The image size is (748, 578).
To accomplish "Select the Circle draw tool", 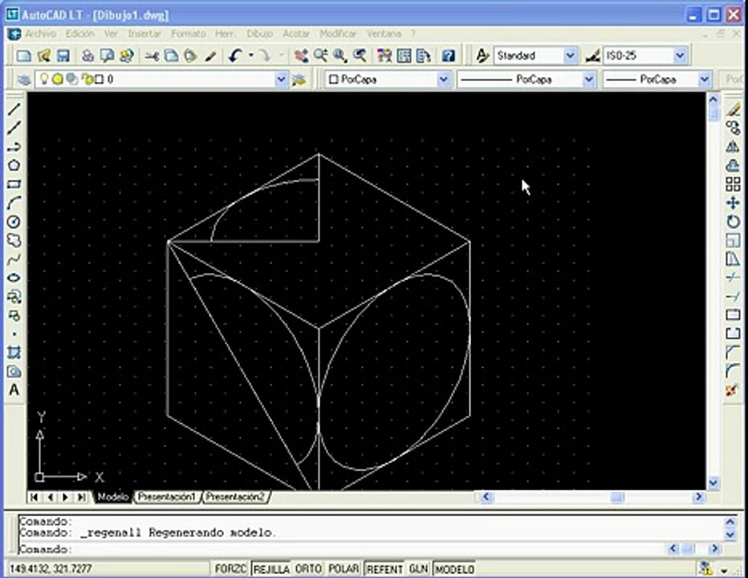I will [14, 222].
